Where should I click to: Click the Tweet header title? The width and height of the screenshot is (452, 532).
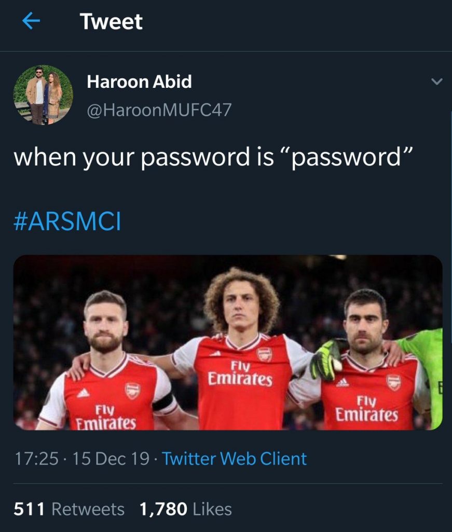click(111, 22)
